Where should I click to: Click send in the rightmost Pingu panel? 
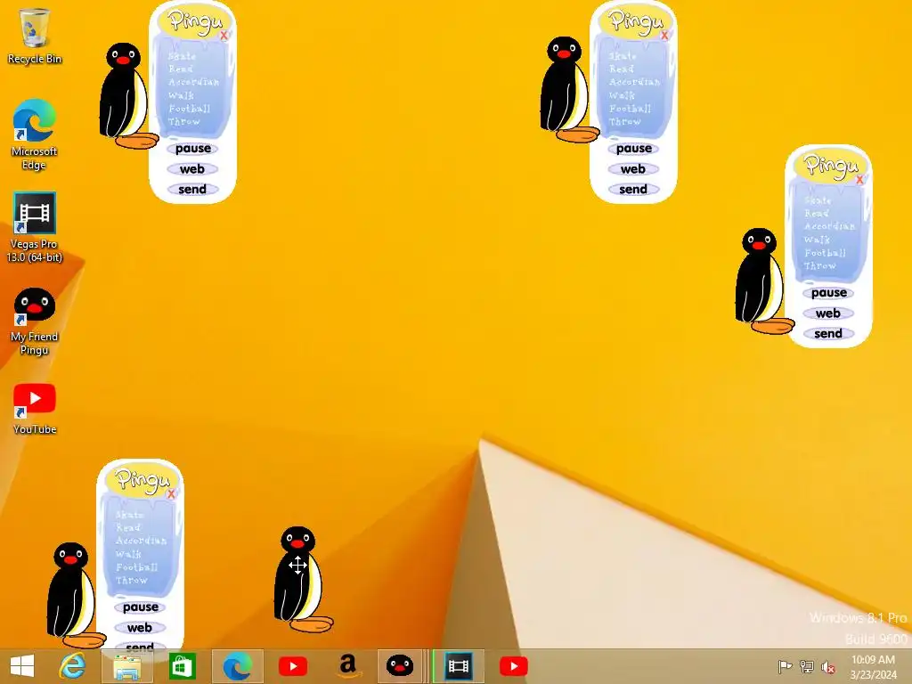(x=827, y=334)
